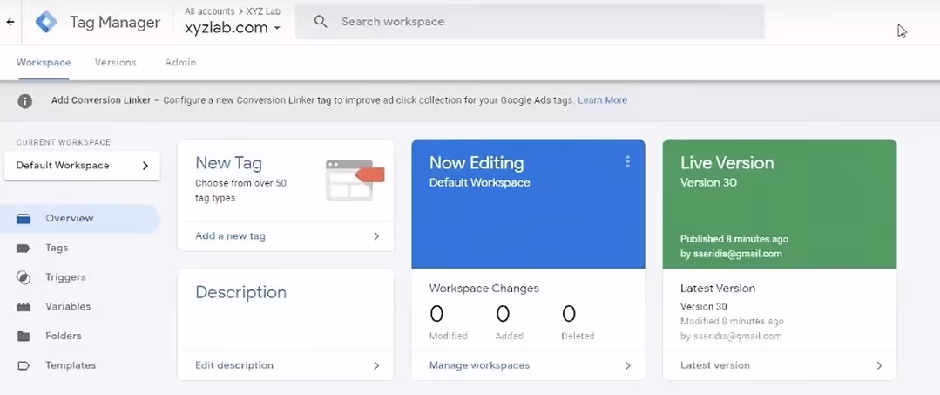Click the Search workspace field
Viewport: 940px width, 395px height.
[x=530, y=22]
